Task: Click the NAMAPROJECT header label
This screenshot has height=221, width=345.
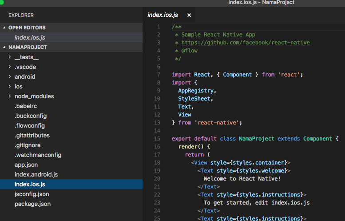Action: pyautogui.click(x=28, y=47)
